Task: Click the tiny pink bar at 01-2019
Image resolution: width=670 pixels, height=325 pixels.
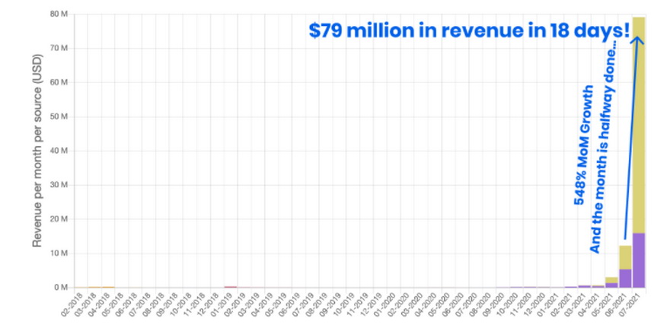Action: click(230, 287)
